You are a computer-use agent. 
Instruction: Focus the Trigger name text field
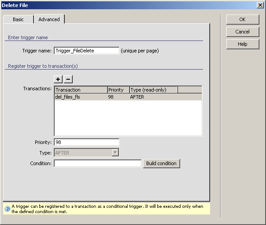coord(86,51)
